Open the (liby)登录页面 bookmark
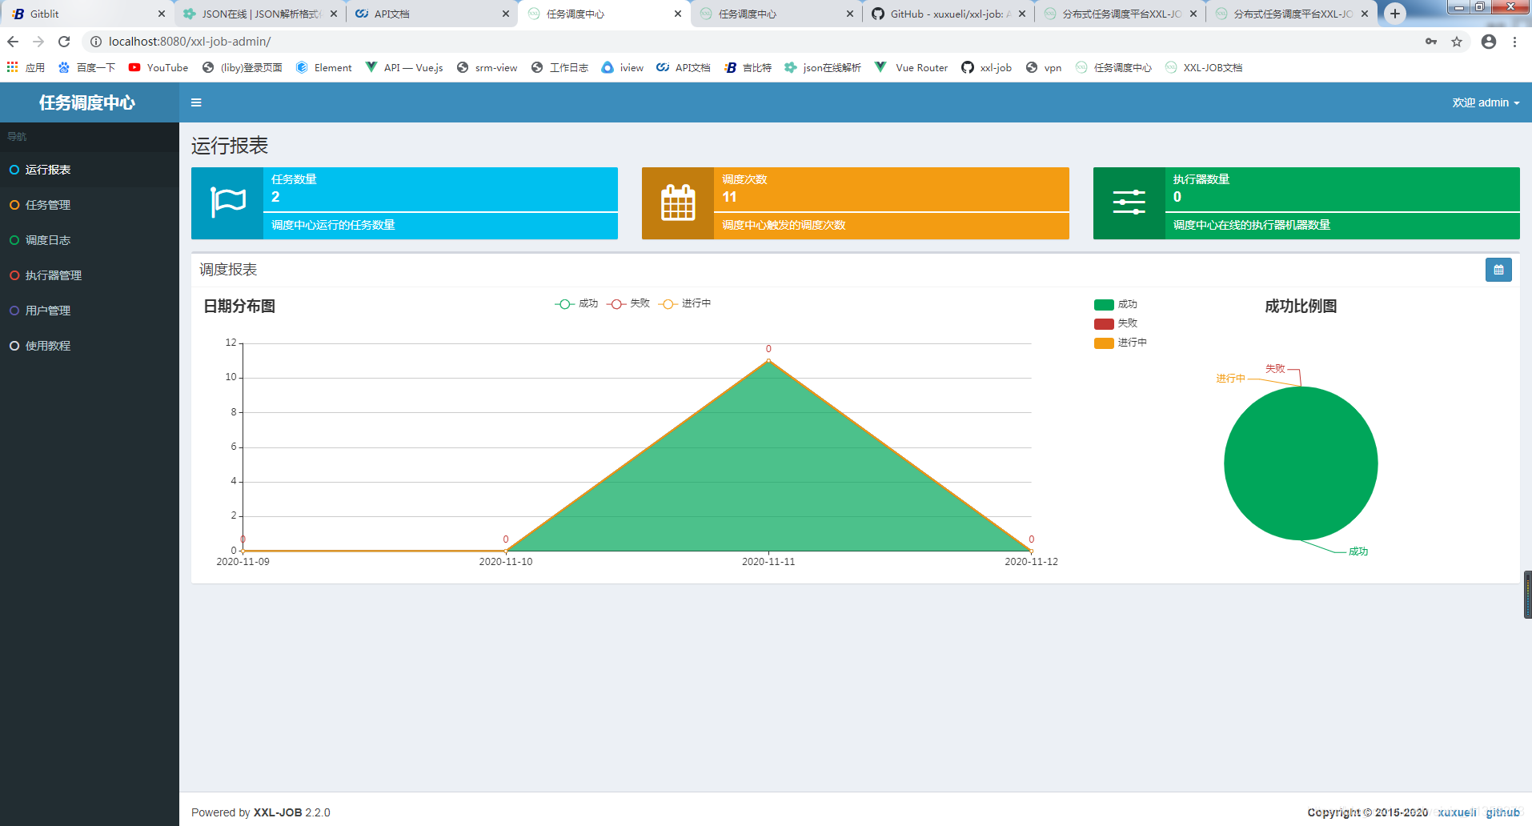The width and height of the screenshot is (1532, 826). 243,68
